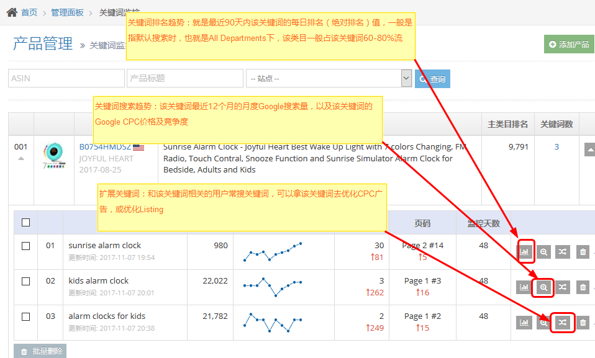The height and width of the screenshot is (358, 595).
Task: Click the home icon in breadcrumb
Action: [x=12, y=12]
